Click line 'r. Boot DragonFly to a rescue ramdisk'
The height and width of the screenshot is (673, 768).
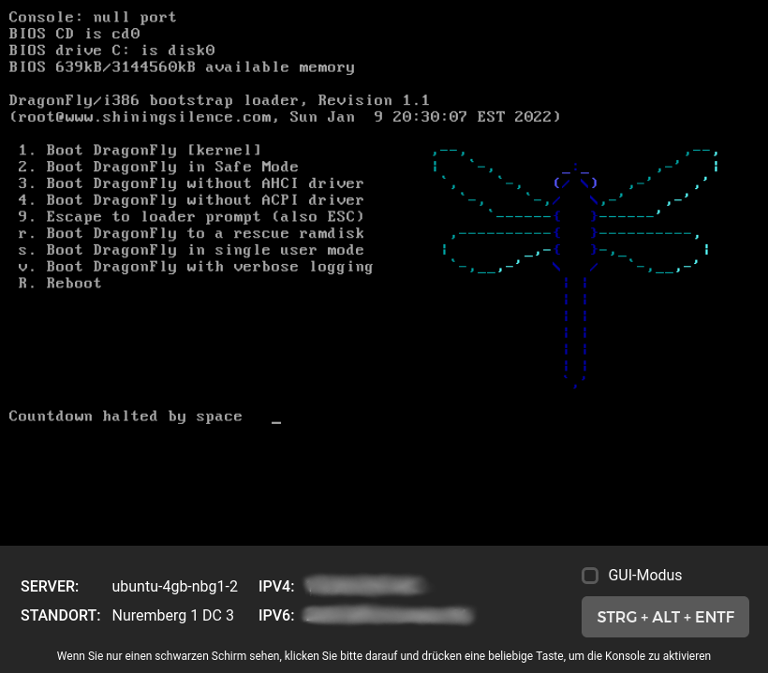pos(191,233)
